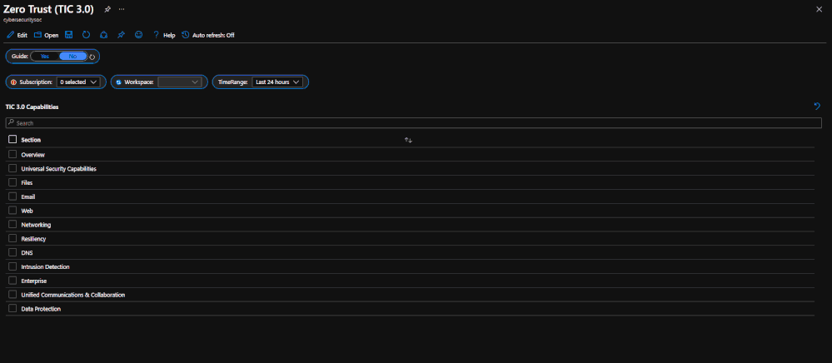Screen dimensions: 832x363
Task: Open the TimeRange dropdown
Action: click(277, 82)
